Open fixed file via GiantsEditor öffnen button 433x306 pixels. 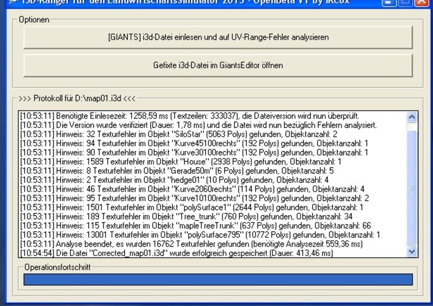point(218,65)
